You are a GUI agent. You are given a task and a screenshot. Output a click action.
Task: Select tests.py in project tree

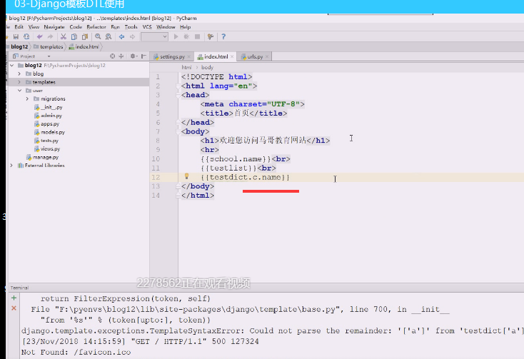pyautogui.click(x=46, y=141)
